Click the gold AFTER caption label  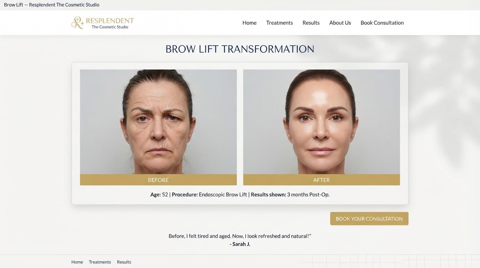(321, 180)
